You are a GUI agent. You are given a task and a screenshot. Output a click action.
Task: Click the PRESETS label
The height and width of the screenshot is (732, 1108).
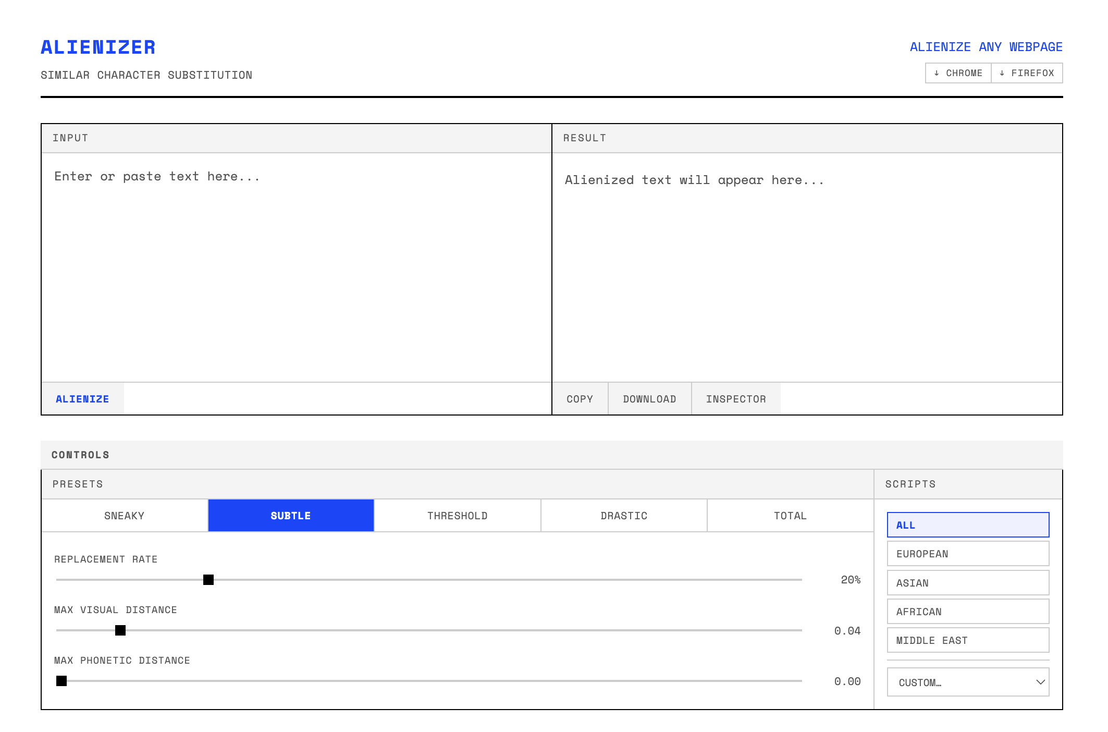point(78,484)
